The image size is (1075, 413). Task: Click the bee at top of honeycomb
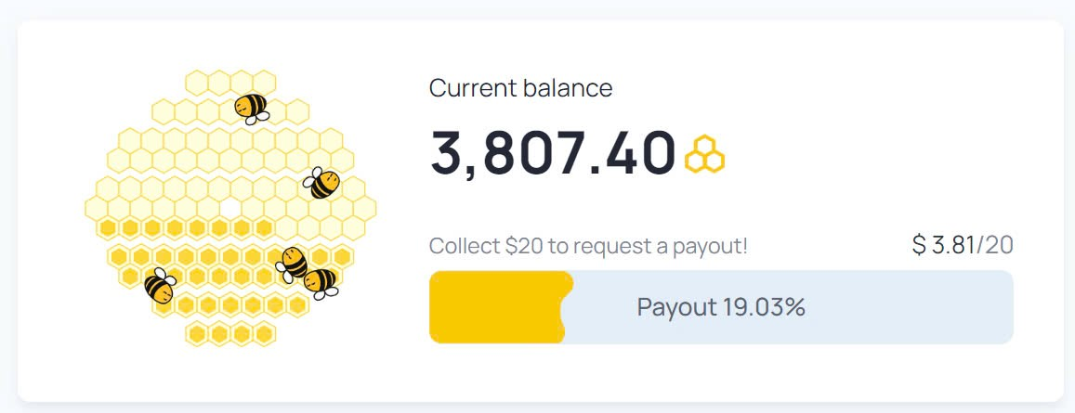252,109
